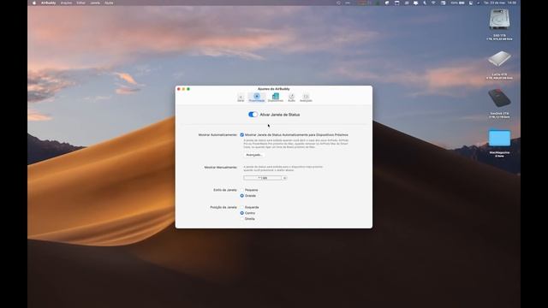Screen dimensions: 548x308
Task: Choose Direita window position
Action: 241,219
